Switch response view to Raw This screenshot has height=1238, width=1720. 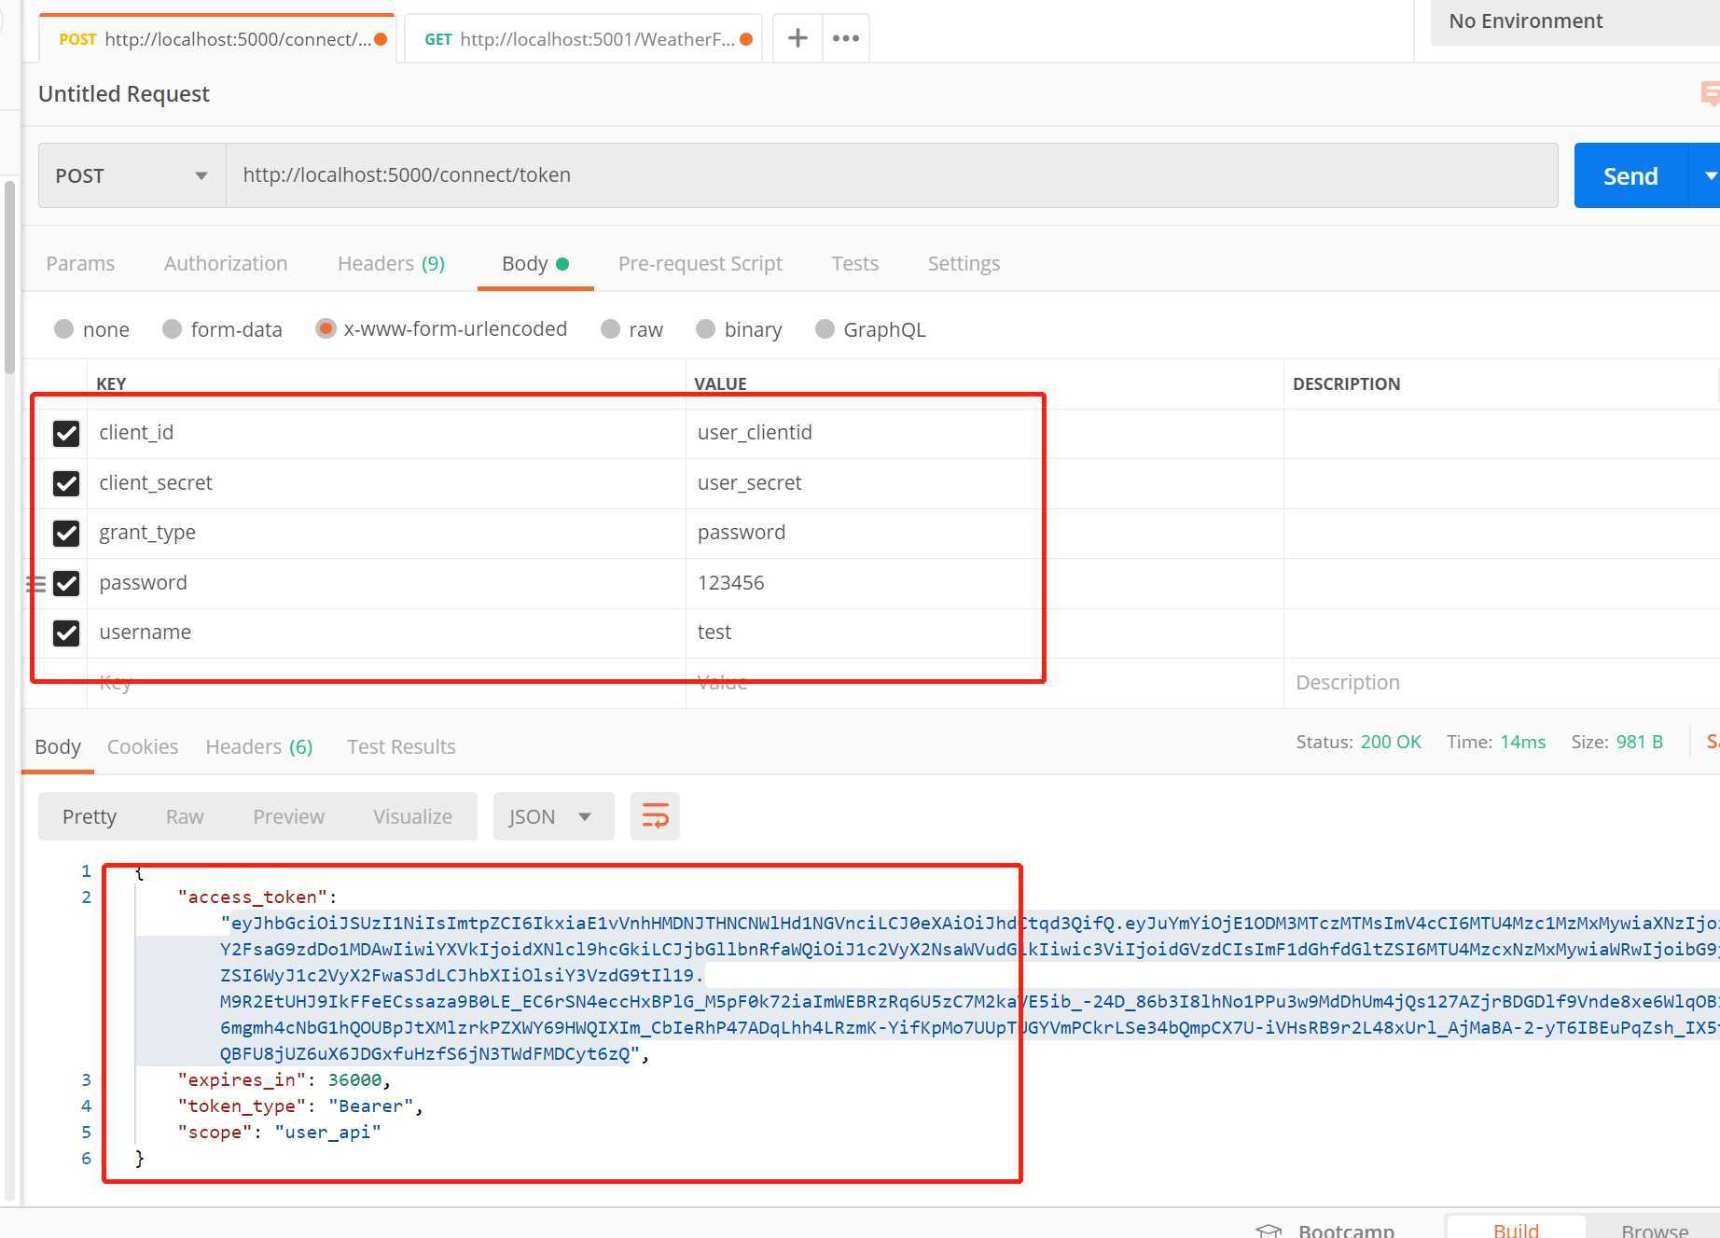point(185,816)
